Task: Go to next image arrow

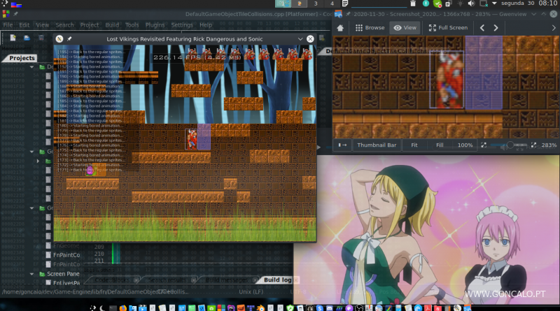Action: tap(496, 28)
